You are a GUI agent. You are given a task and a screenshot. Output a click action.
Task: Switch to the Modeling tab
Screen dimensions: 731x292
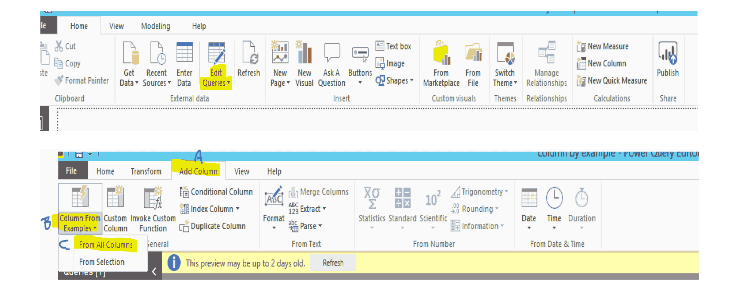tap(155, 26)
